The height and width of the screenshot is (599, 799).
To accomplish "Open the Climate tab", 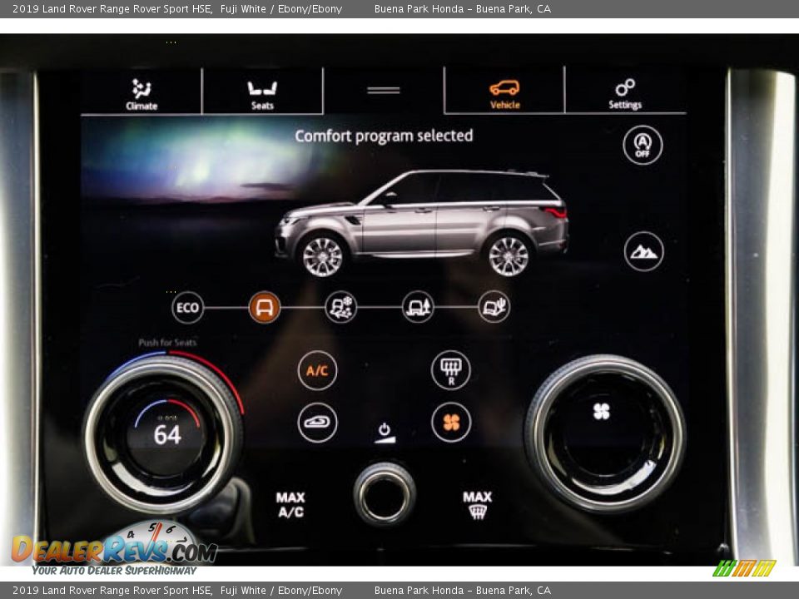I will [141, 94].
